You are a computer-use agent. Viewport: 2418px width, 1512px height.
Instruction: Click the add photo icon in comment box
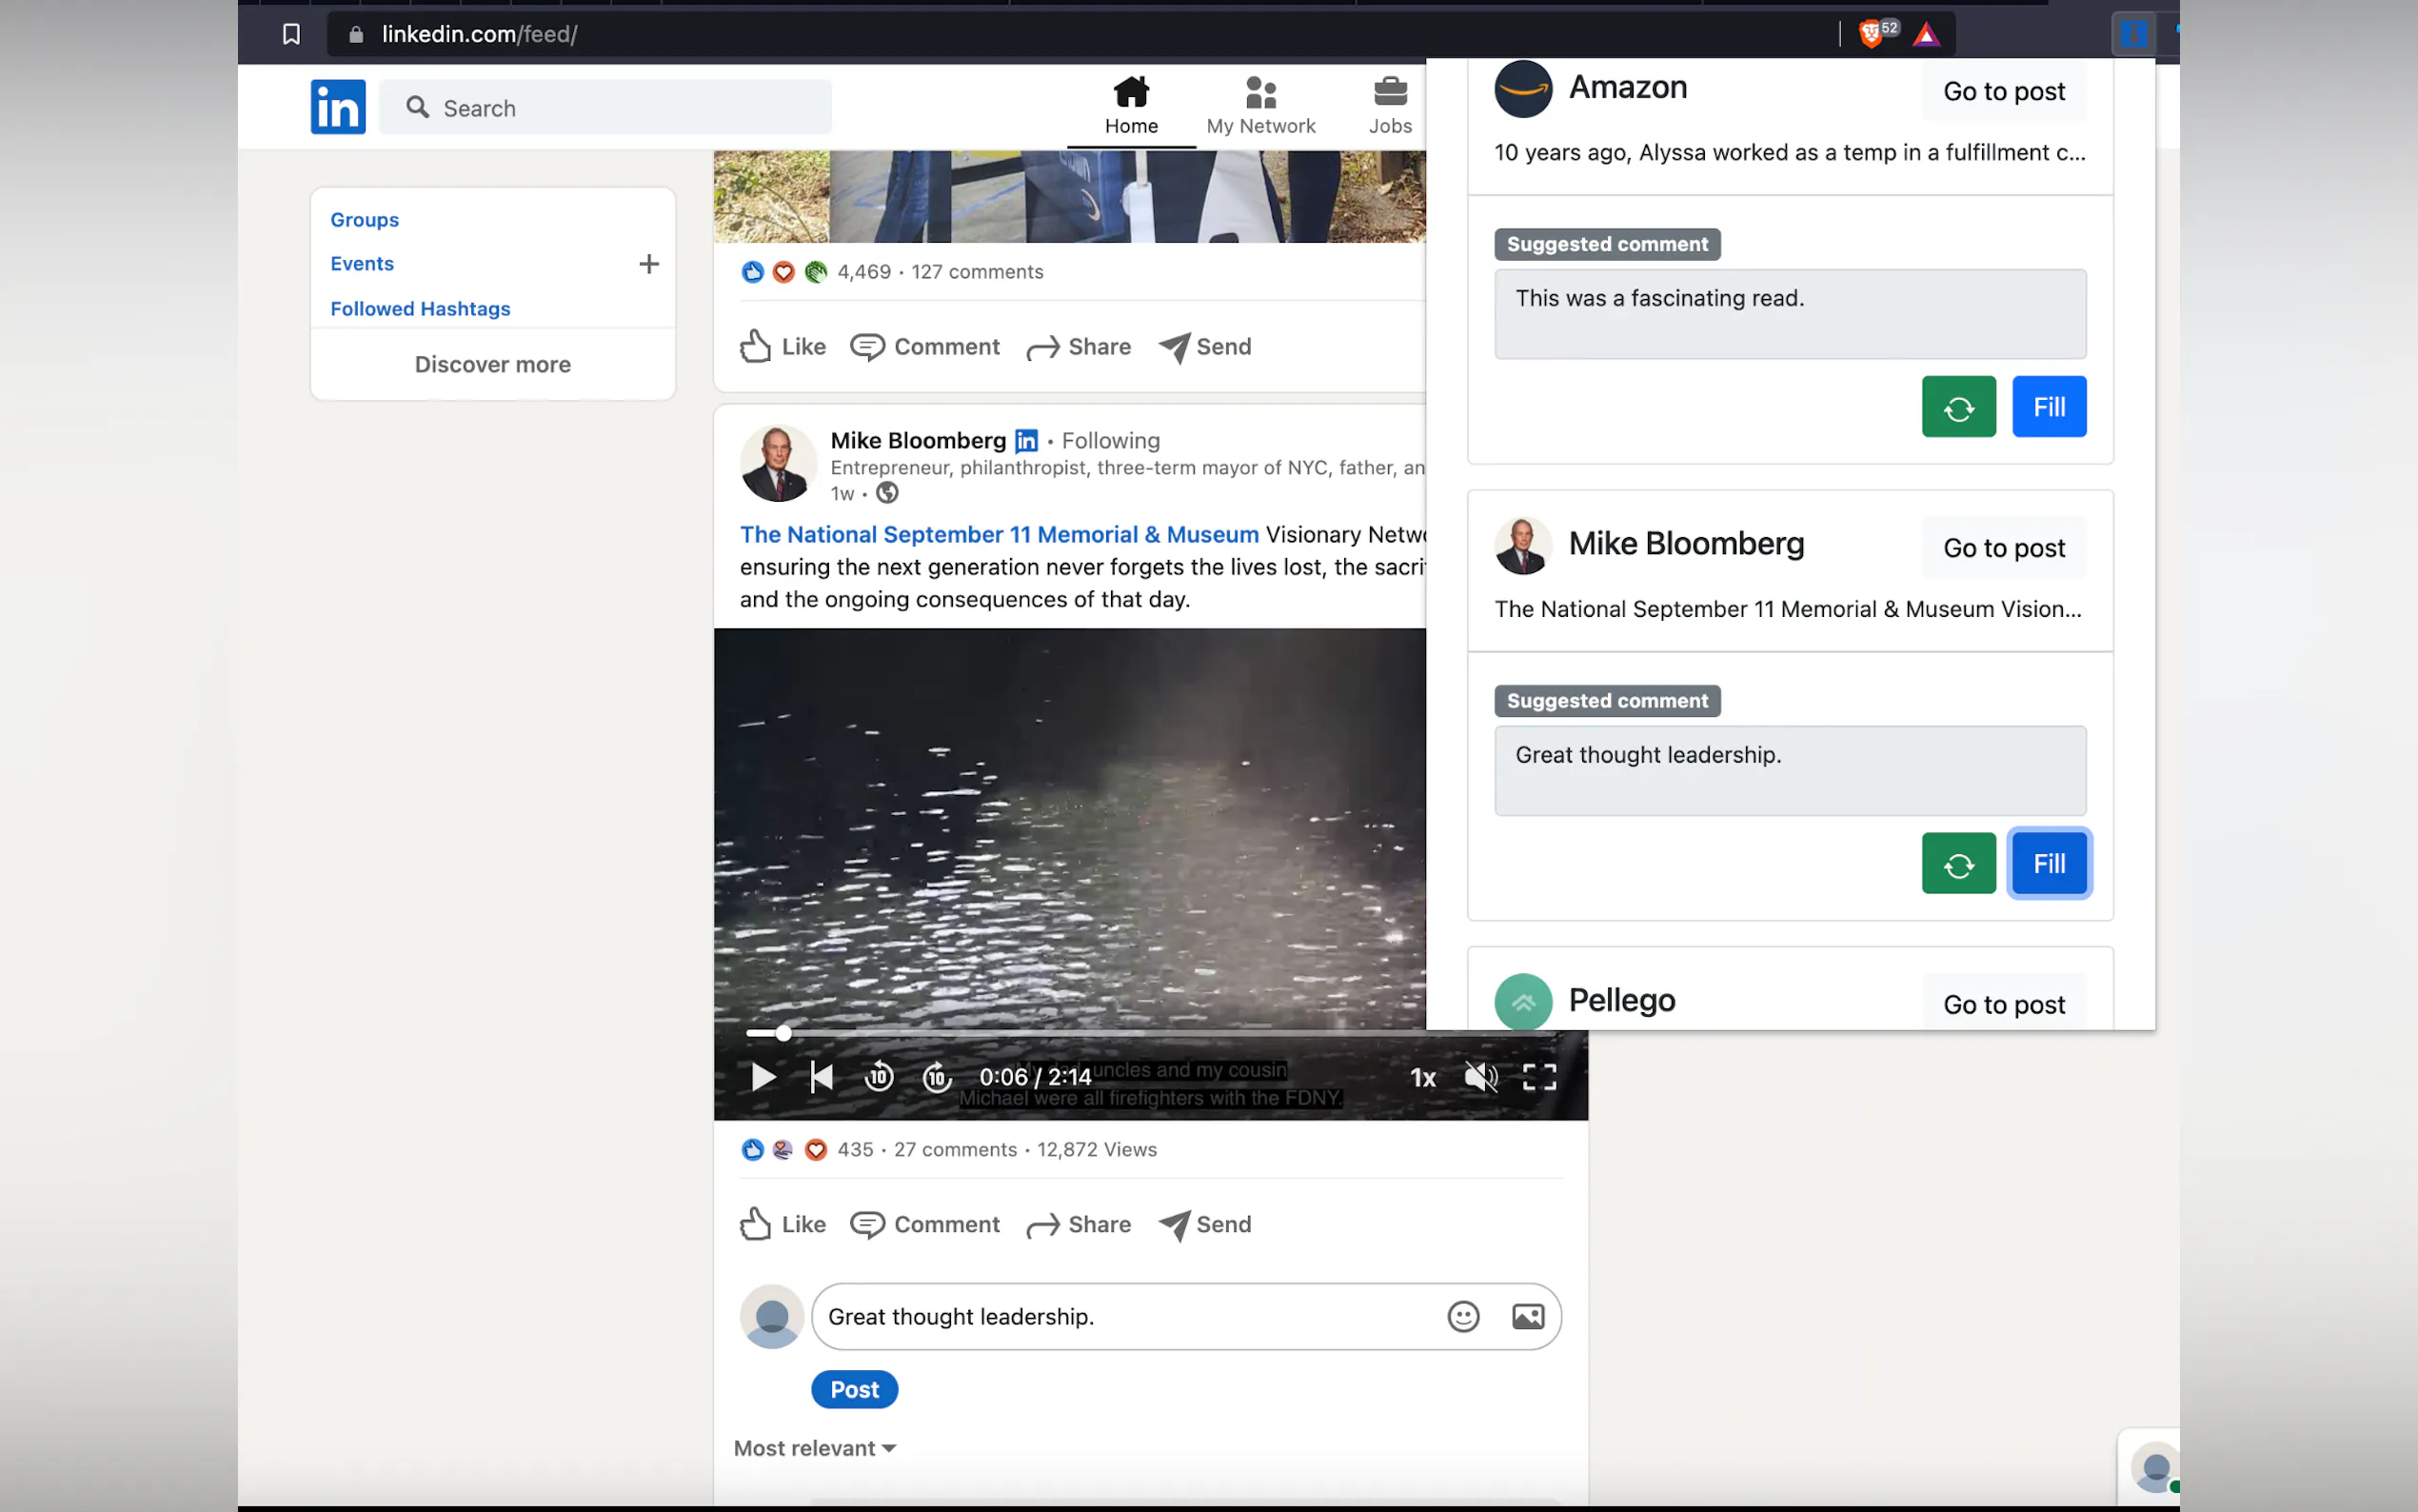(1527, 1316)
